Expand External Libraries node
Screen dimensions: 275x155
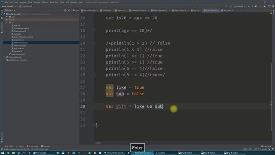click(x=4, y=57)
